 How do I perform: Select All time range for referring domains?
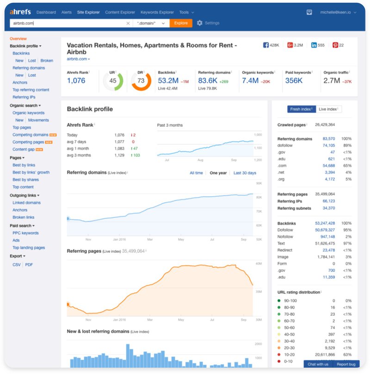[x=196, y=173]
